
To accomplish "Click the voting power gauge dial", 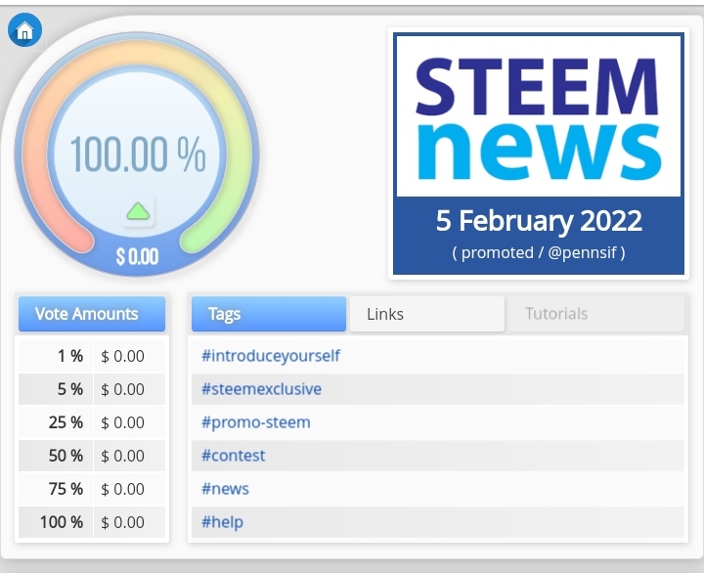I will [137, 154].
